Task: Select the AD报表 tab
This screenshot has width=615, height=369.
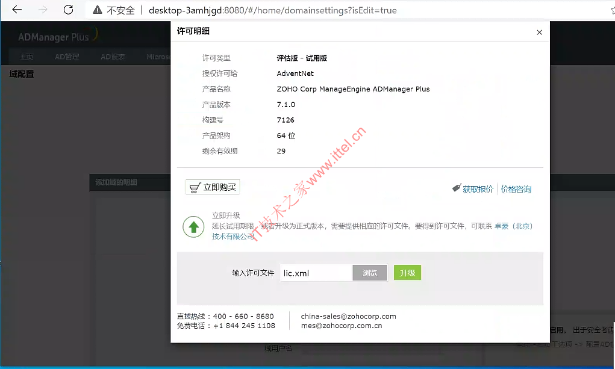Action: pyautogui.click(x=113, y=57)
